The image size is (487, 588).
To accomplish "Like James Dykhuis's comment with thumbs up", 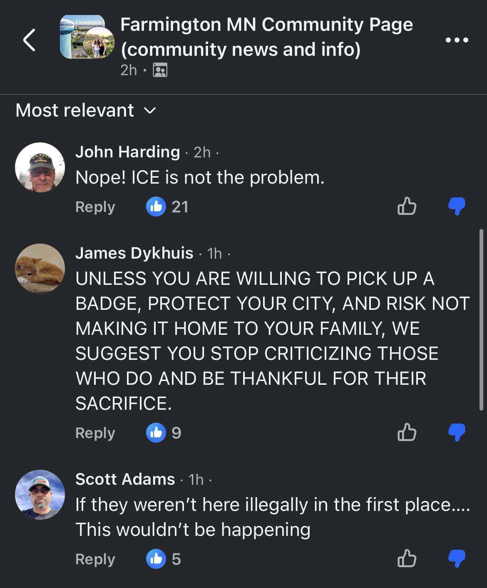I will tap(407, 433).
